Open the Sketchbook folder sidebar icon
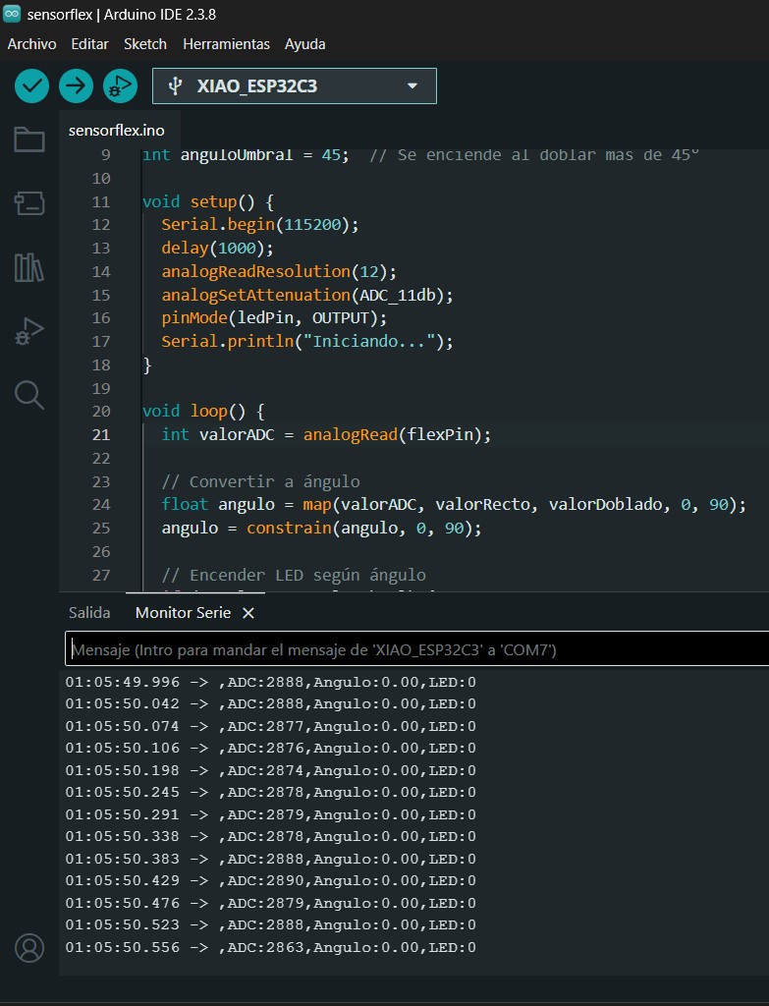 [x=28, y=140]
